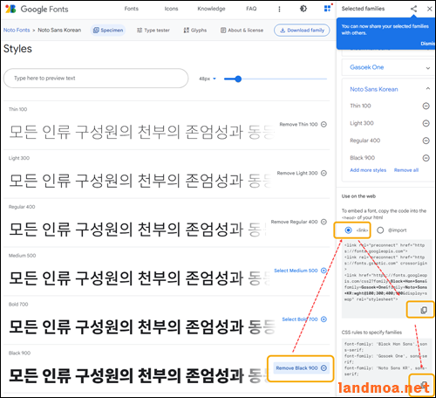Open the Knowledge menu in header
The width and height of the screenshot is (436, 398).
(x=211, y=9)
